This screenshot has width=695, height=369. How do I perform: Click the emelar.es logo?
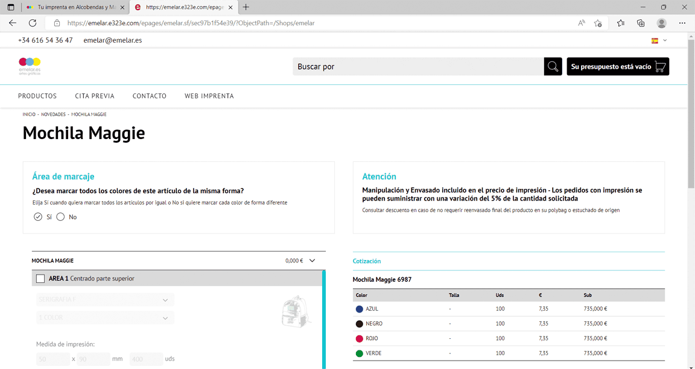click(30, 66)
